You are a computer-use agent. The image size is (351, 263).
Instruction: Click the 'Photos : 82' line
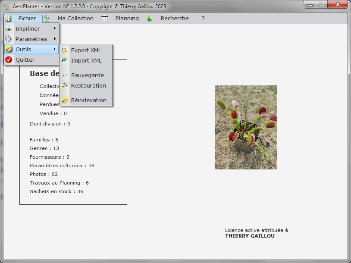[44, 174]
